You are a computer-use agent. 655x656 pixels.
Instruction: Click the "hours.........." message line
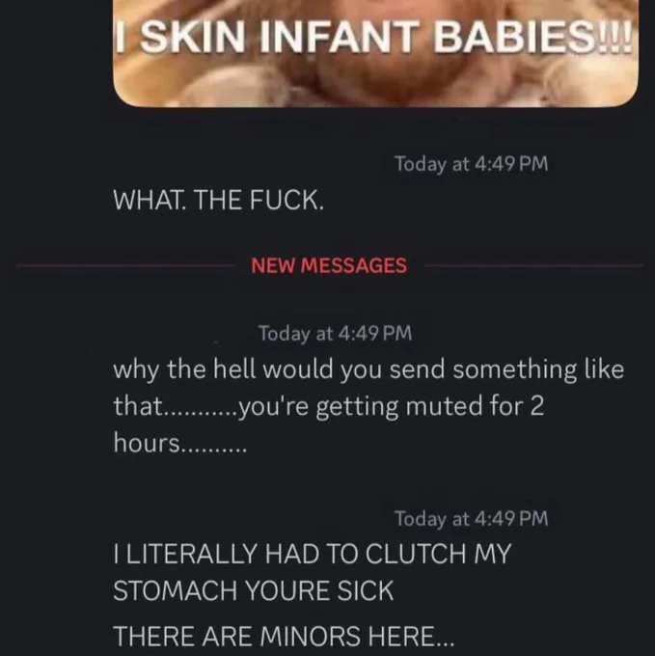coord(180,443)
